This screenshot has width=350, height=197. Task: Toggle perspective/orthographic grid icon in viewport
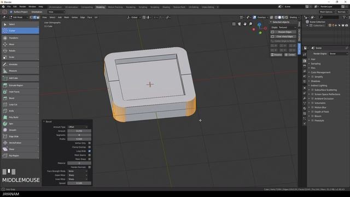click(x=234, y=24)
